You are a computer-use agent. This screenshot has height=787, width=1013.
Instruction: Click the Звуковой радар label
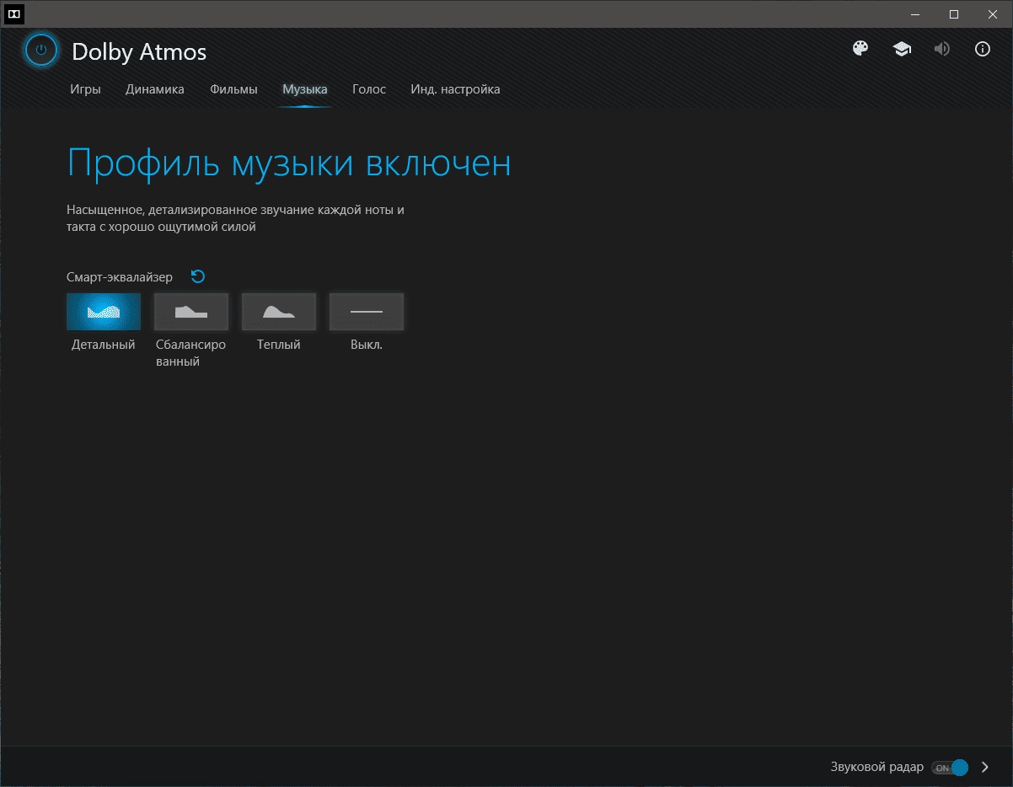pyautogui.click(x=877, y=768)
